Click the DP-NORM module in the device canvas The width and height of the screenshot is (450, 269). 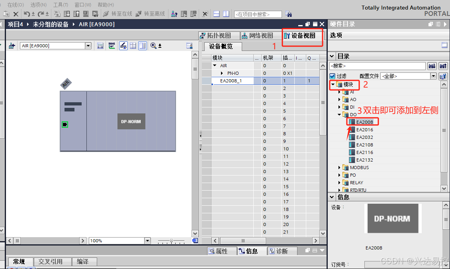point(131,121)
